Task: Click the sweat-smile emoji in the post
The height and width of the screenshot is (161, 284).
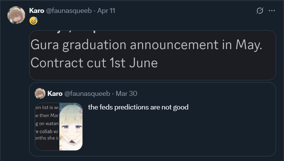Action: (x=34, y=21)
